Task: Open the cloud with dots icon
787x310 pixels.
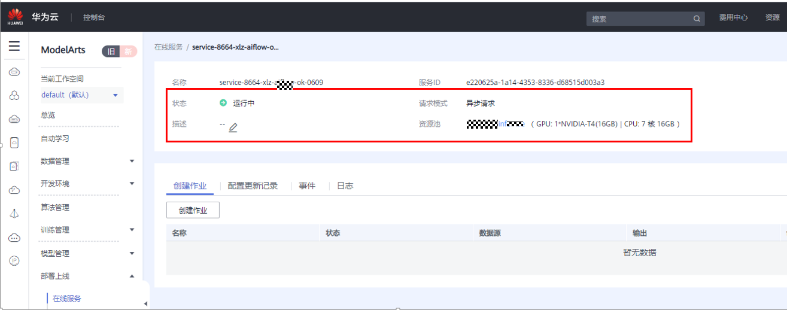Action: (14, 238)
